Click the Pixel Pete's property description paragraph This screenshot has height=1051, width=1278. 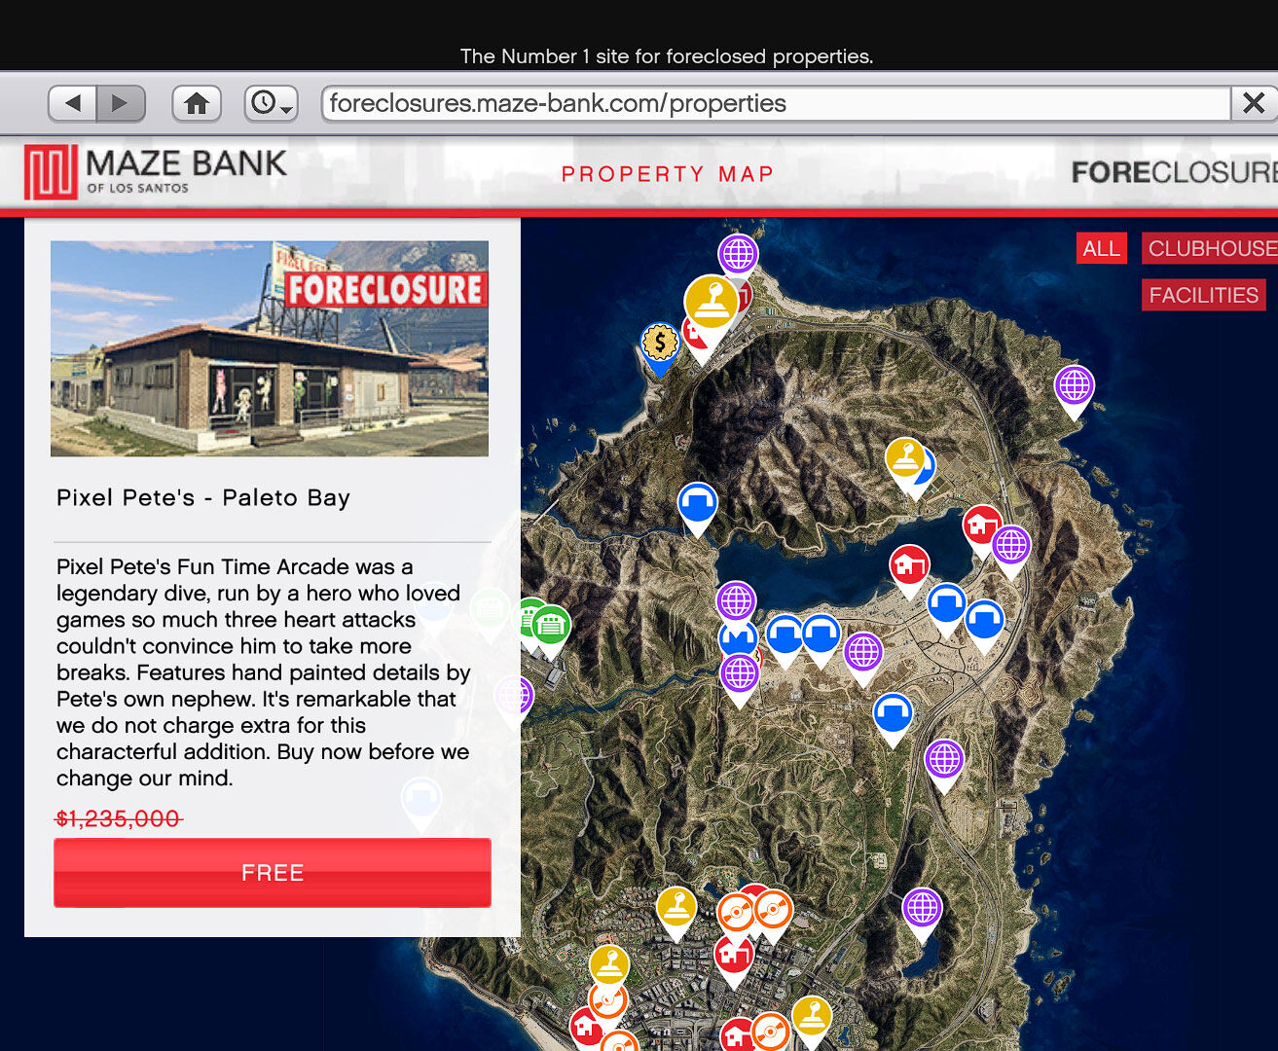(263, 672)
